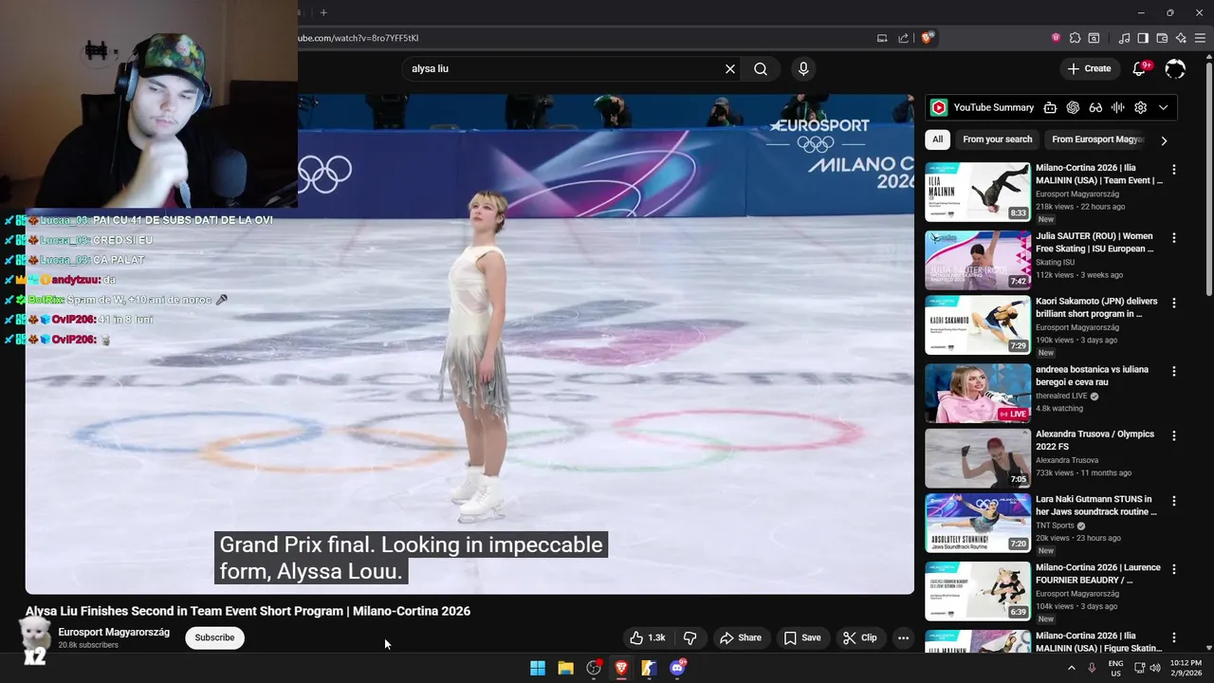Open options for andreea bostanica live video
The height and width of the screenshot is (683, 1214).
[1174, 371]
